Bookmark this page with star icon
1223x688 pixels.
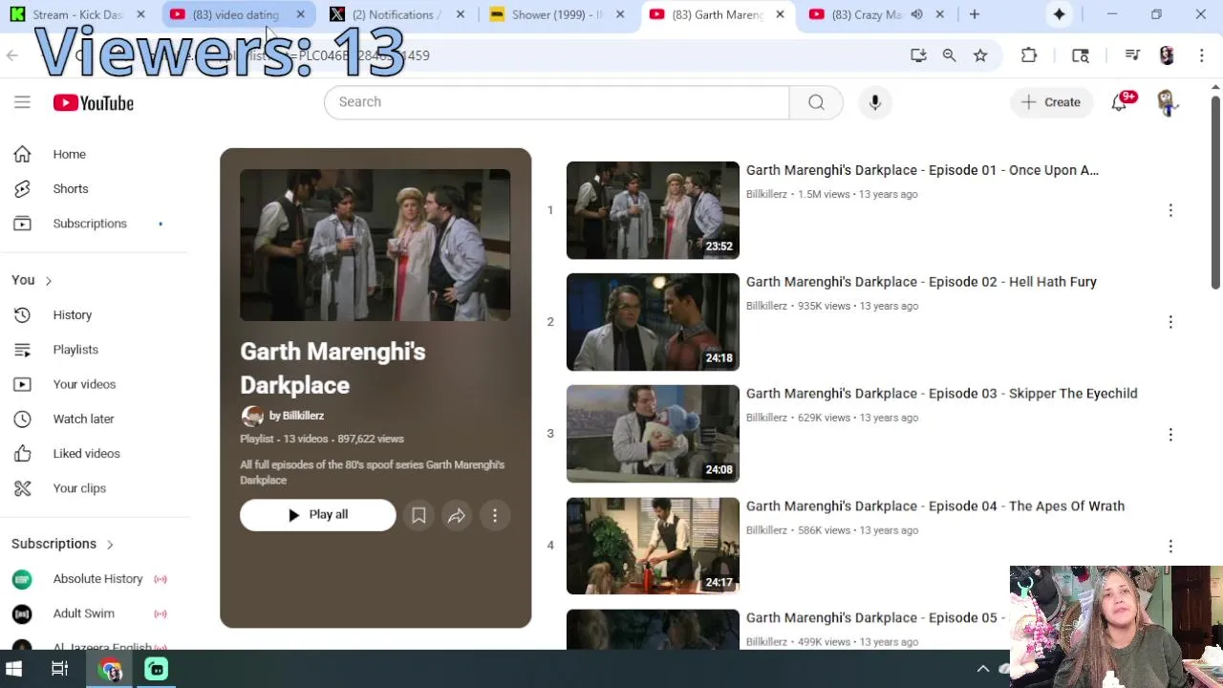click(x=980, y=55)
